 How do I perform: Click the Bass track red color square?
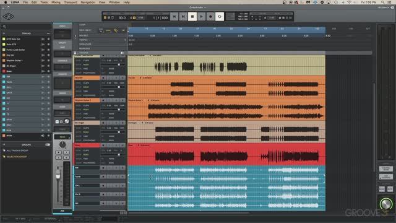click(x=4, y=71)
